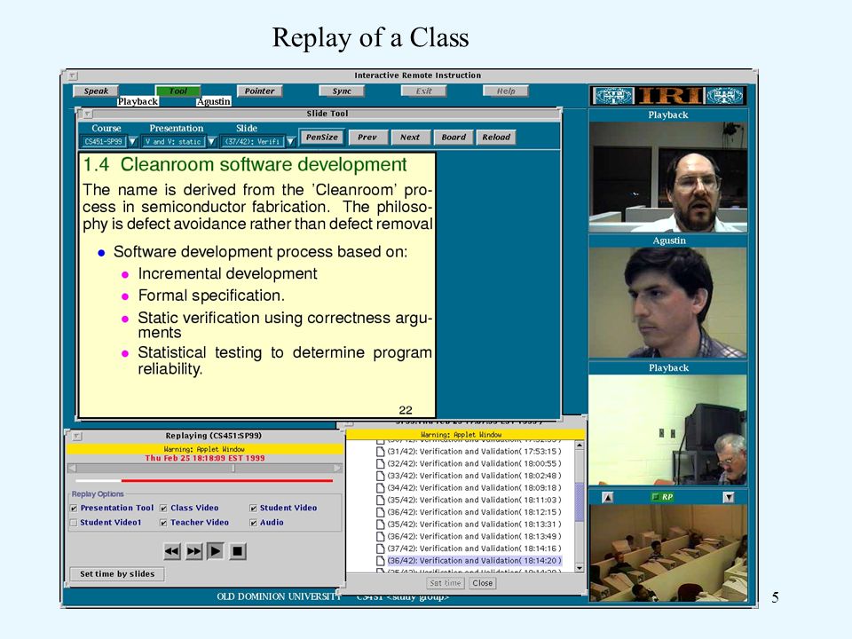
Task: Click the page icon for 18:02:48 entry
Action: [x=381, y=476]
